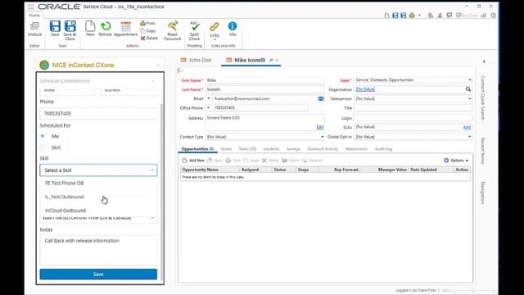Image resolution: width=524 pixels, height=295 pixels.
Task: Click the SLAs Add link
Action: click(467, 128)
